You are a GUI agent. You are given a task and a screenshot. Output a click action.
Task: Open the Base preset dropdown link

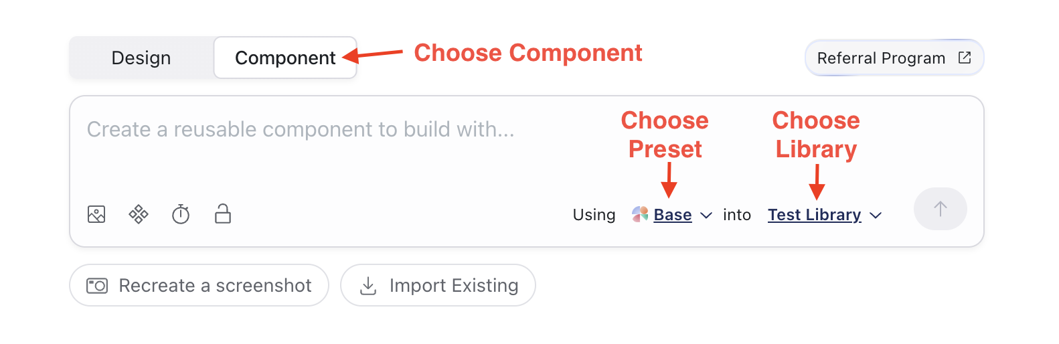[x=673, y=215]
